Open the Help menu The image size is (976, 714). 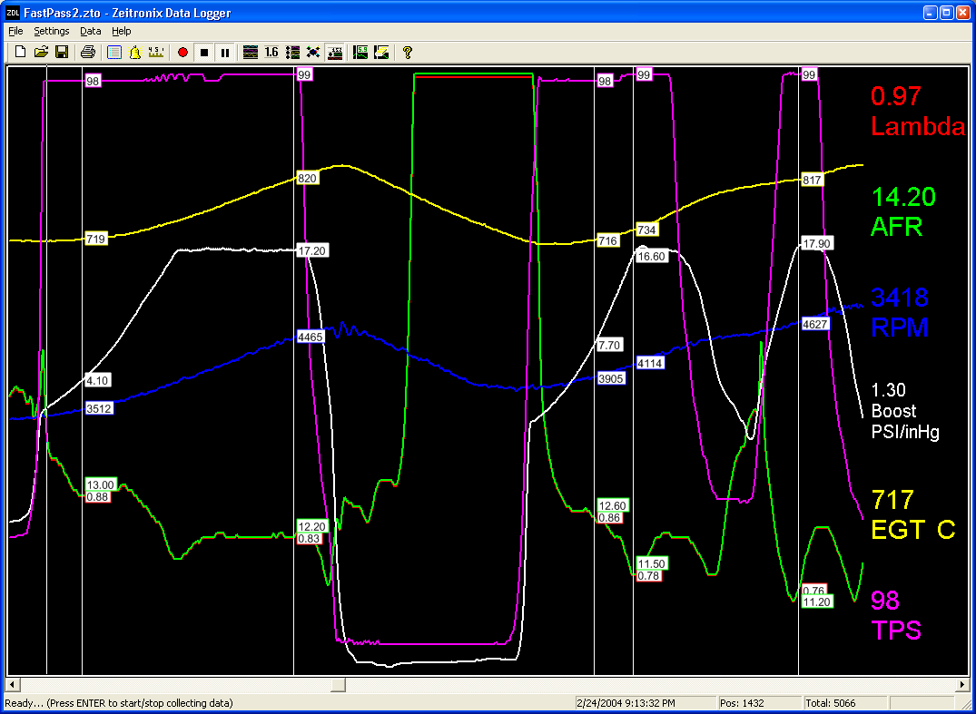click(x=122, y=31)
